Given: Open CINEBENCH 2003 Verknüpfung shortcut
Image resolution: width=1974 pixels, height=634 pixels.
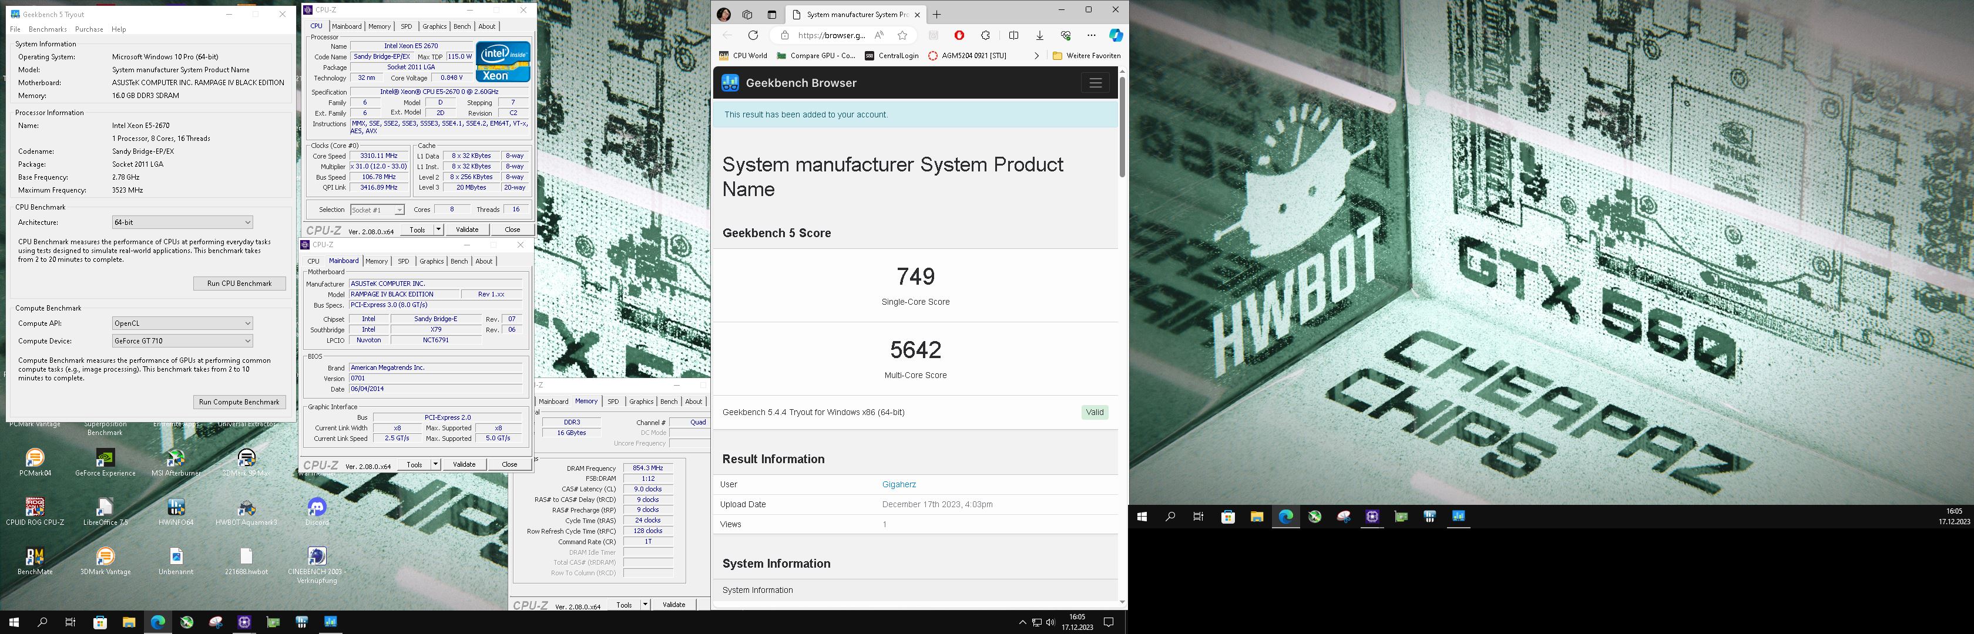Looking at the screenshot, I should [x=317, y=565].
